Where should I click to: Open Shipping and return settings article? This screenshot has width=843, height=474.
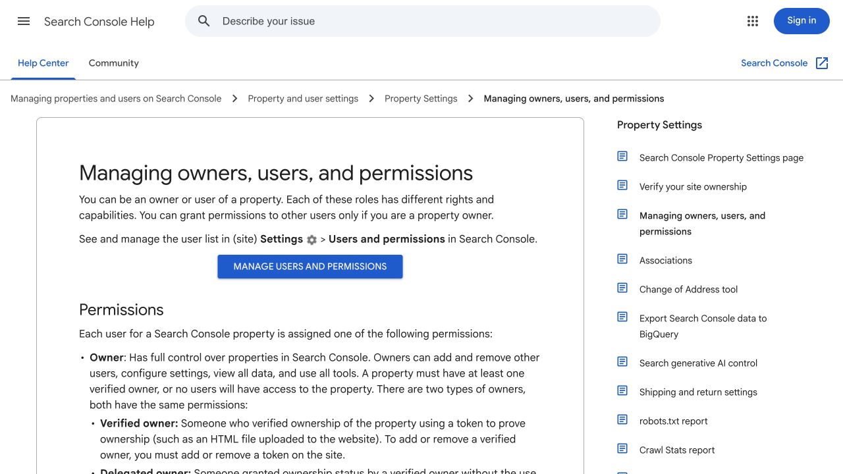698,392
